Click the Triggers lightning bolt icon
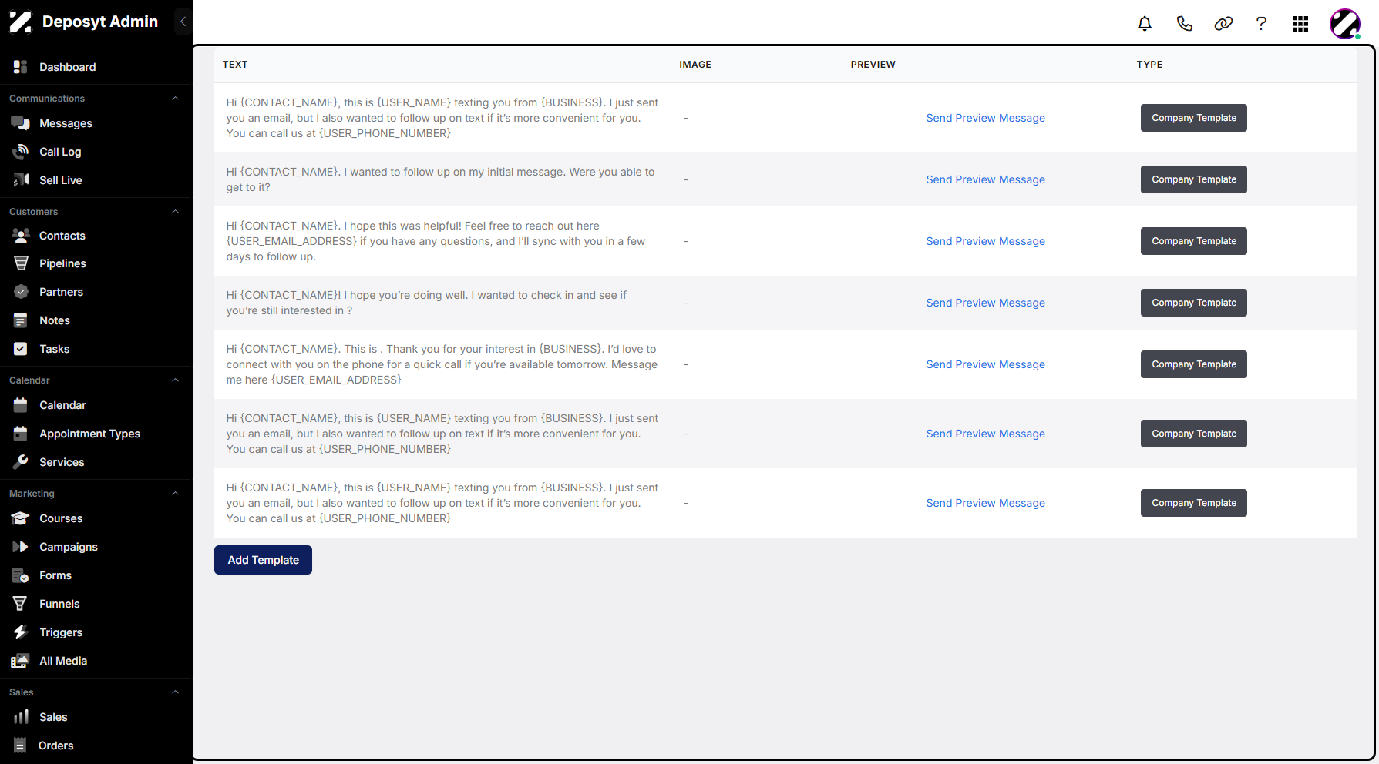1379x764 pixels. [x=21, y=632]
